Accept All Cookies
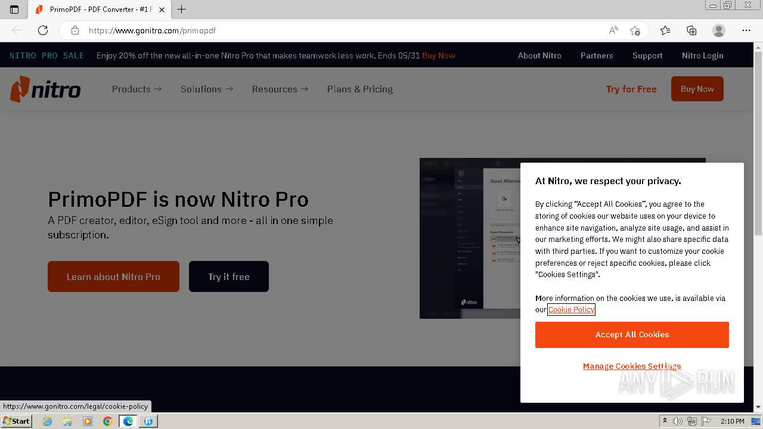 632,335
